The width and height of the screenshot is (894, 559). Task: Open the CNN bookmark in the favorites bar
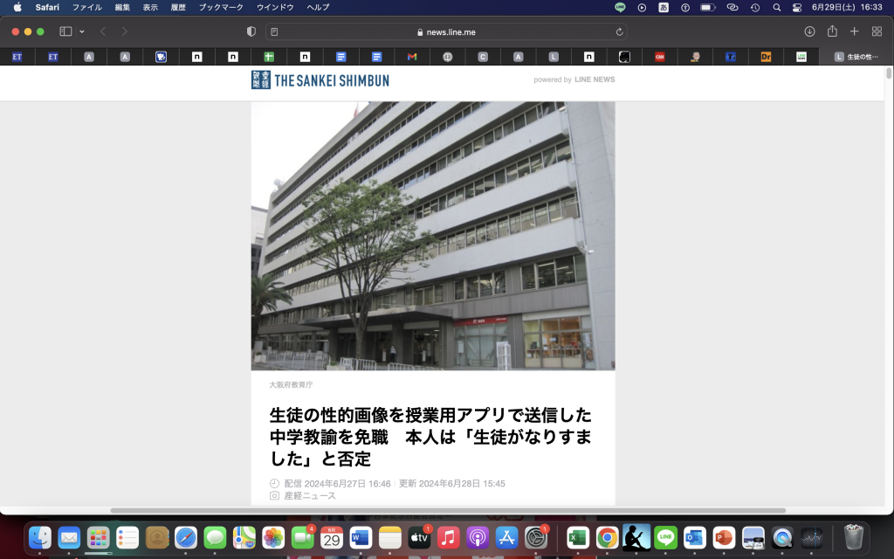pos(659,57)
